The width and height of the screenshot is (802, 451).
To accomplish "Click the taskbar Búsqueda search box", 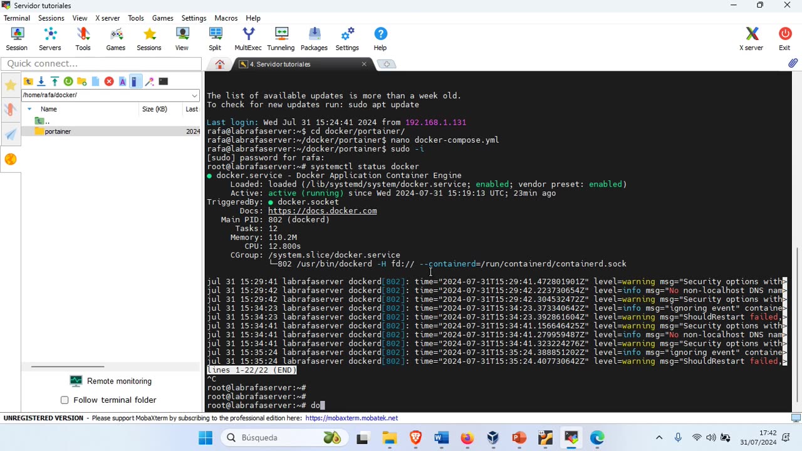I will [284, 438].
